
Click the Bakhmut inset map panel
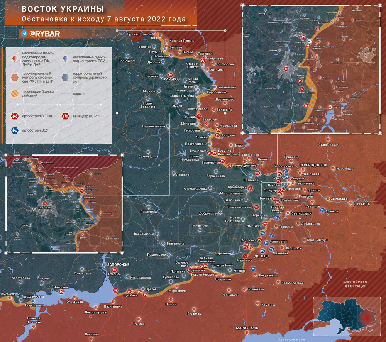[x=311, y=69]
